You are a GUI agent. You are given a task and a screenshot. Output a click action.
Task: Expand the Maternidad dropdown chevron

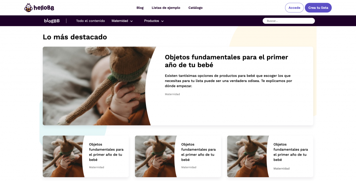point(131,21)
